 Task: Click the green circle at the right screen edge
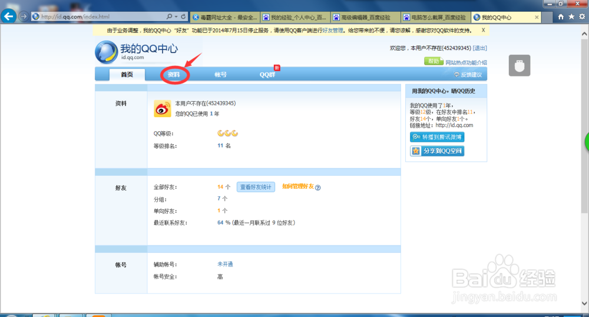click(x=587, y=142)
